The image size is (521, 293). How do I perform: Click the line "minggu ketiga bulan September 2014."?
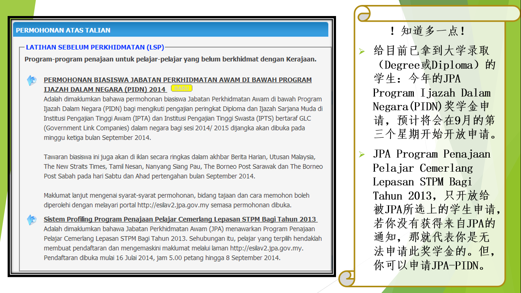[97, 138]
